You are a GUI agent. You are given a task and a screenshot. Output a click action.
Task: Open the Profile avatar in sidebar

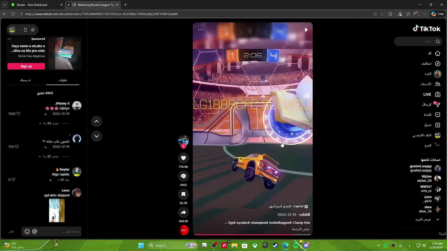pos(438,135)
